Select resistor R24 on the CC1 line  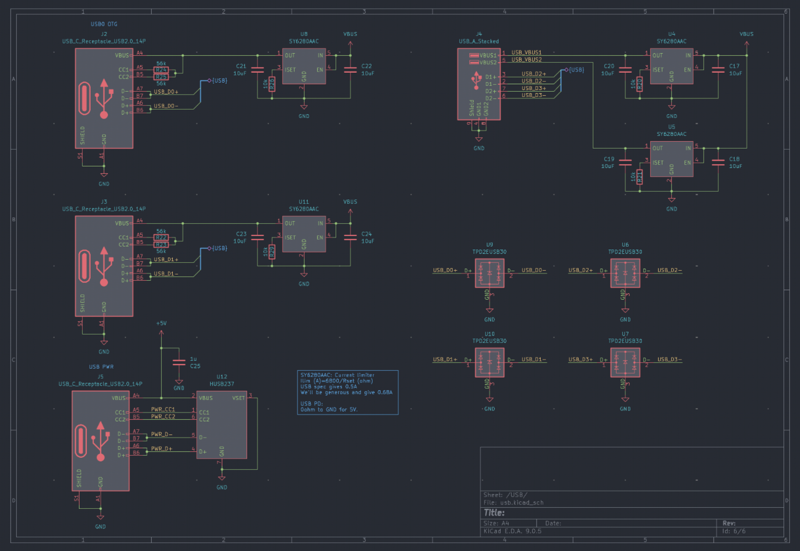[161, 70]
